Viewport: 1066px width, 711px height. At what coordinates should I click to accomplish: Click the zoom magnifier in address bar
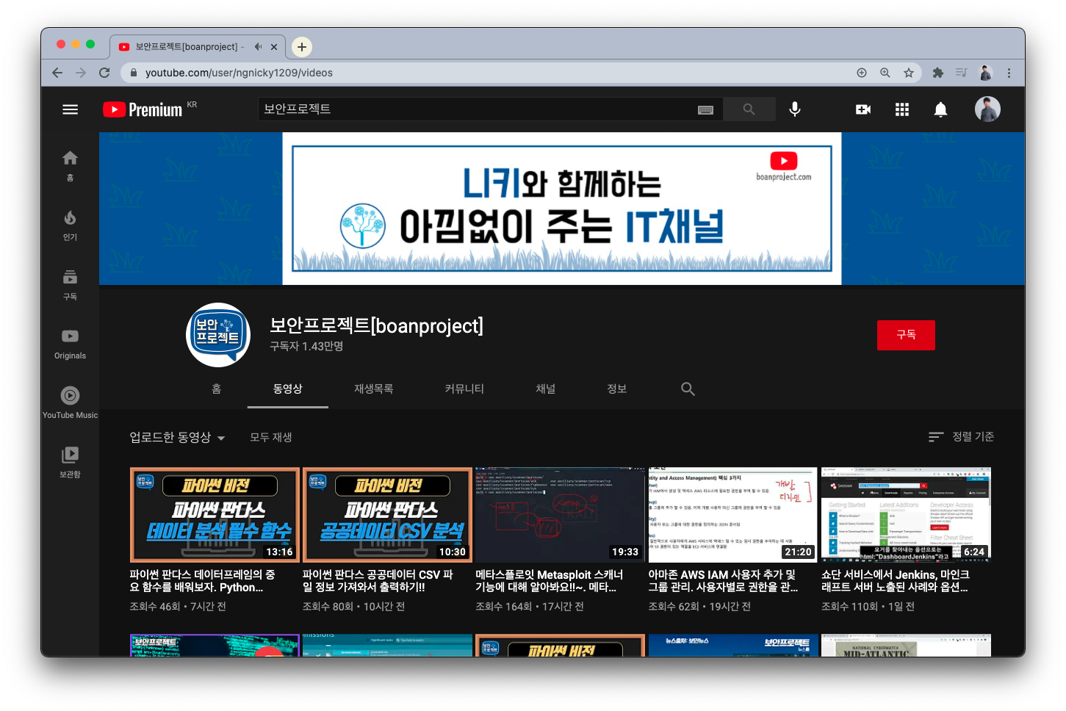tap(885, 73)
